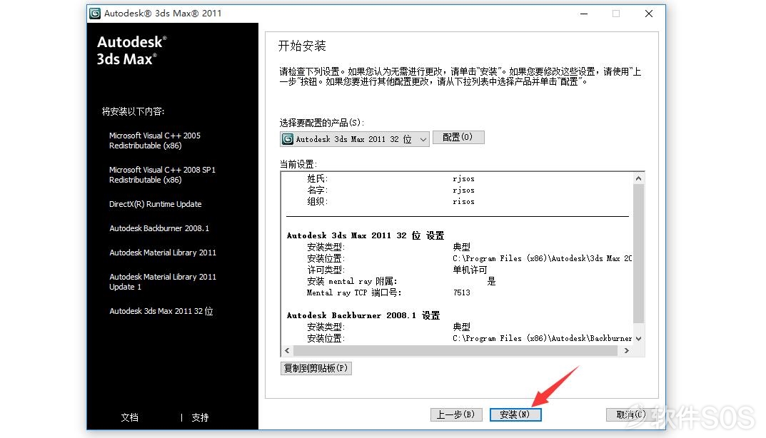Select 'Autodesk 3ds Max 2011 32 位' sidebar entry

161,311
